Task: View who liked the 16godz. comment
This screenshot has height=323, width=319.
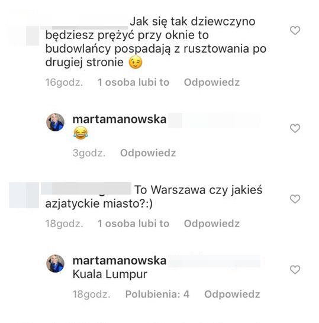Action: tap(133, 82)
